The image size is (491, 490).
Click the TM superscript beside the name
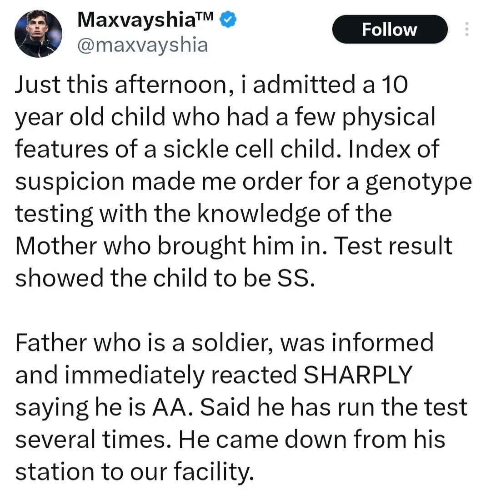[205, 15]
